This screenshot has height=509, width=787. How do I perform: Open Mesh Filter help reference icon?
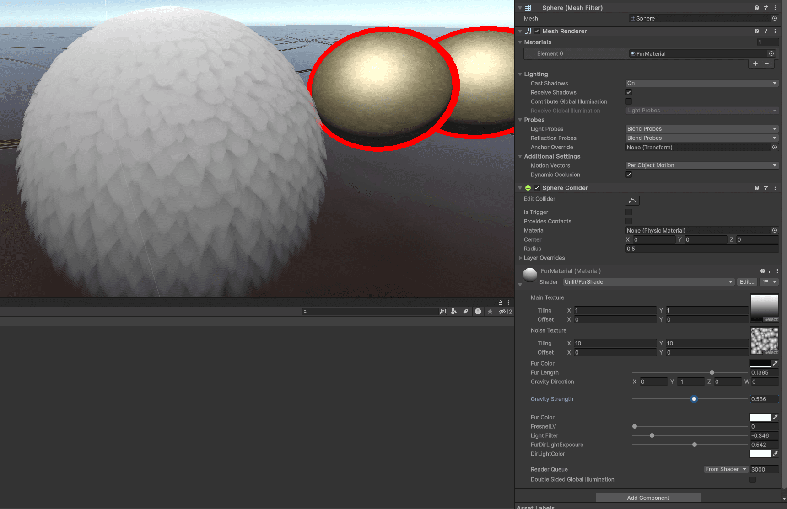(x=757, y=8)
